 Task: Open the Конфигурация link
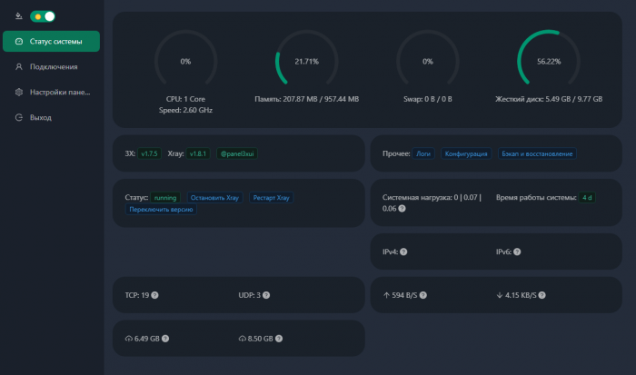pyautogui.click(x=467, y=154)
